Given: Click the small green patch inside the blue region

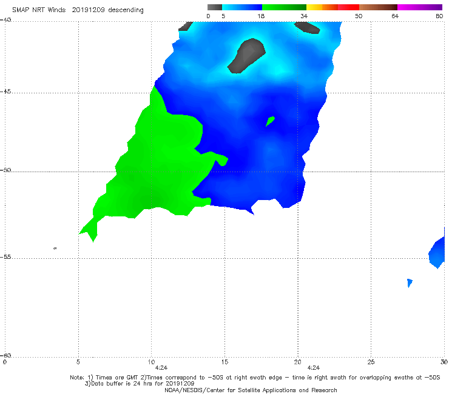Looking at the screenshot, I should (x=270, y=121).
